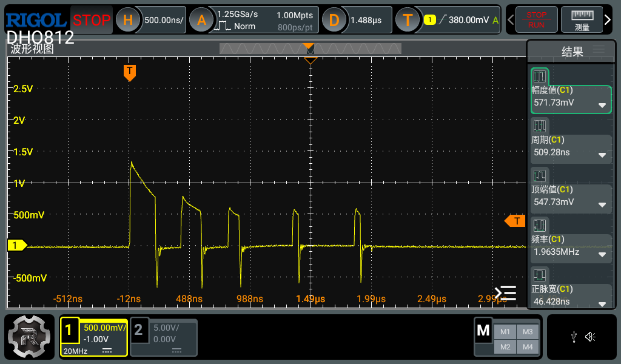Screen dimensions: 621x364
Task: Click the rising edge trigger slope icon
Action: coord(442,19)
